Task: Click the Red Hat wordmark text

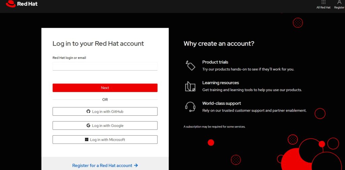Action: [27, 4]
